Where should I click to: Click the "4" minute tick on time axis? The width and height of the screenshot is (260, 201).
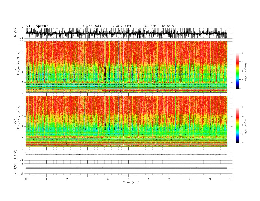(x=108, y=179)
